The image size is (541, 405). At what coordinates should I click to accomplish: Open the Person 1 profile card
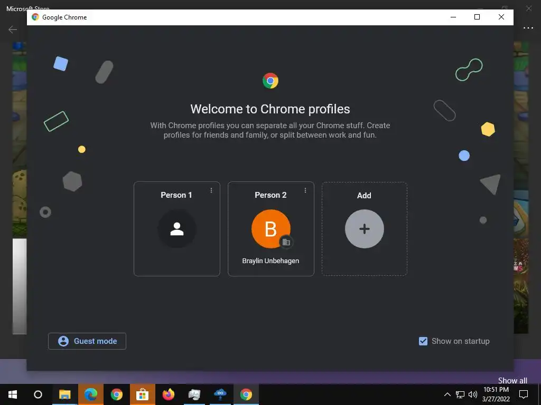[176, 229]
